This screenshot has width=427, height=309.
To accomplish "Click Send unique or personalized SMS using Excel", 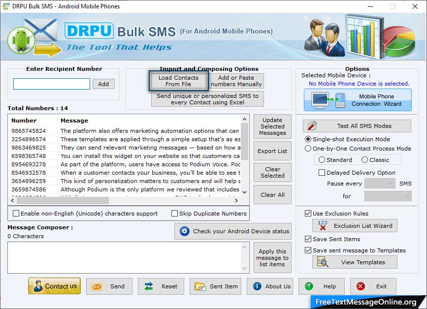I will (207, 99).
